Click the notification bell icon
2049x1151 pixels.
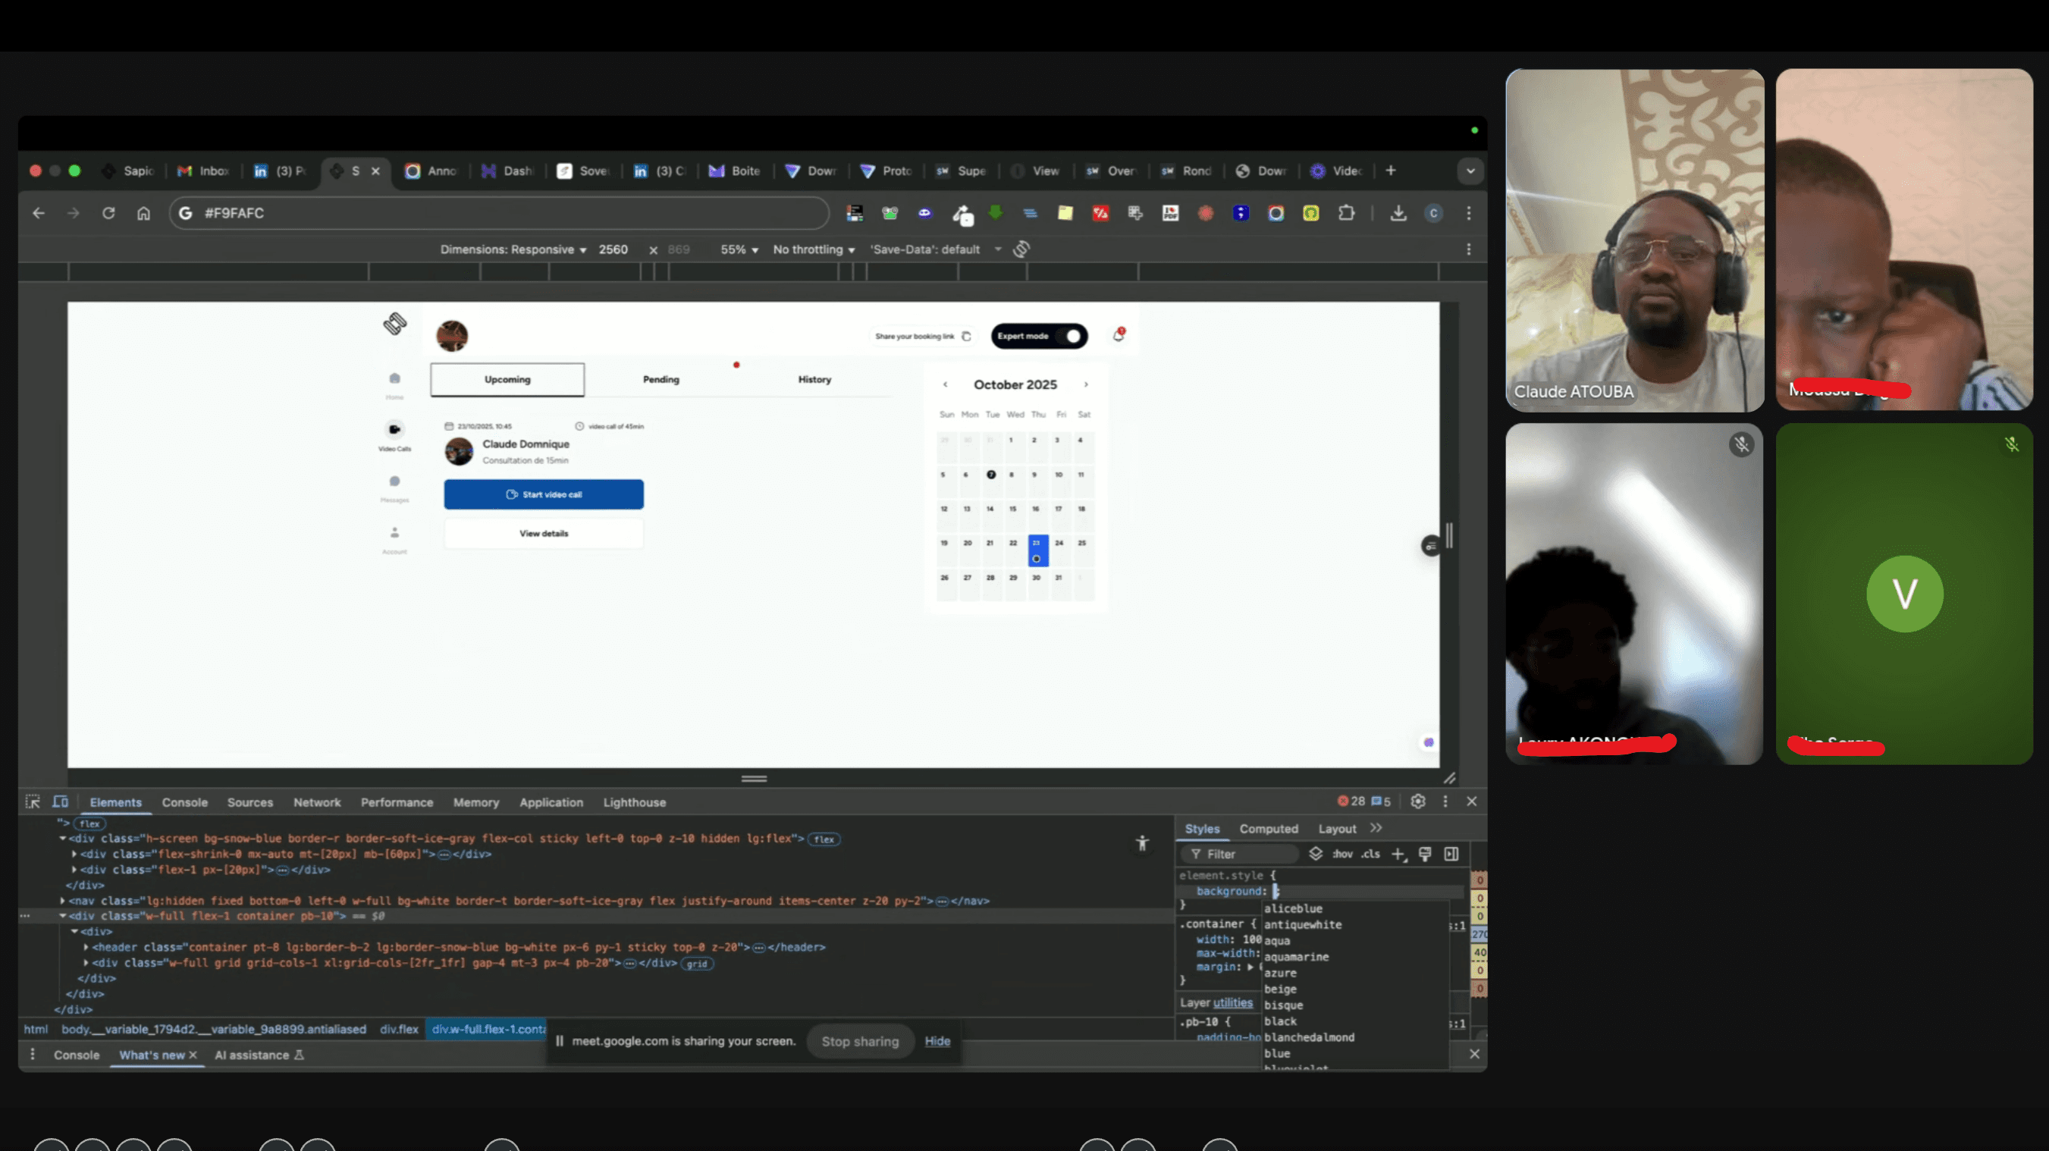(x=1119, y=336)
